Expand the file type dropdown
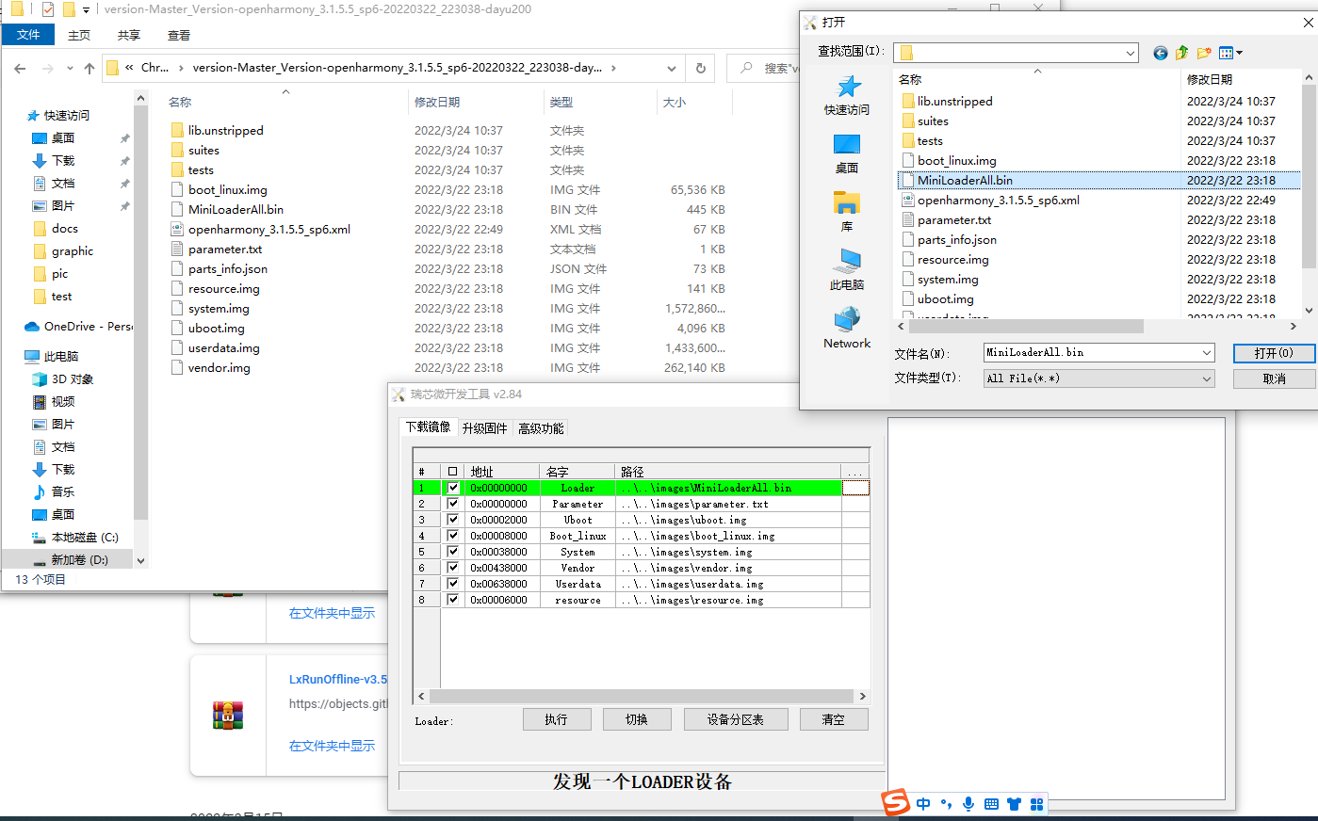 click(x=1206, y=378)
